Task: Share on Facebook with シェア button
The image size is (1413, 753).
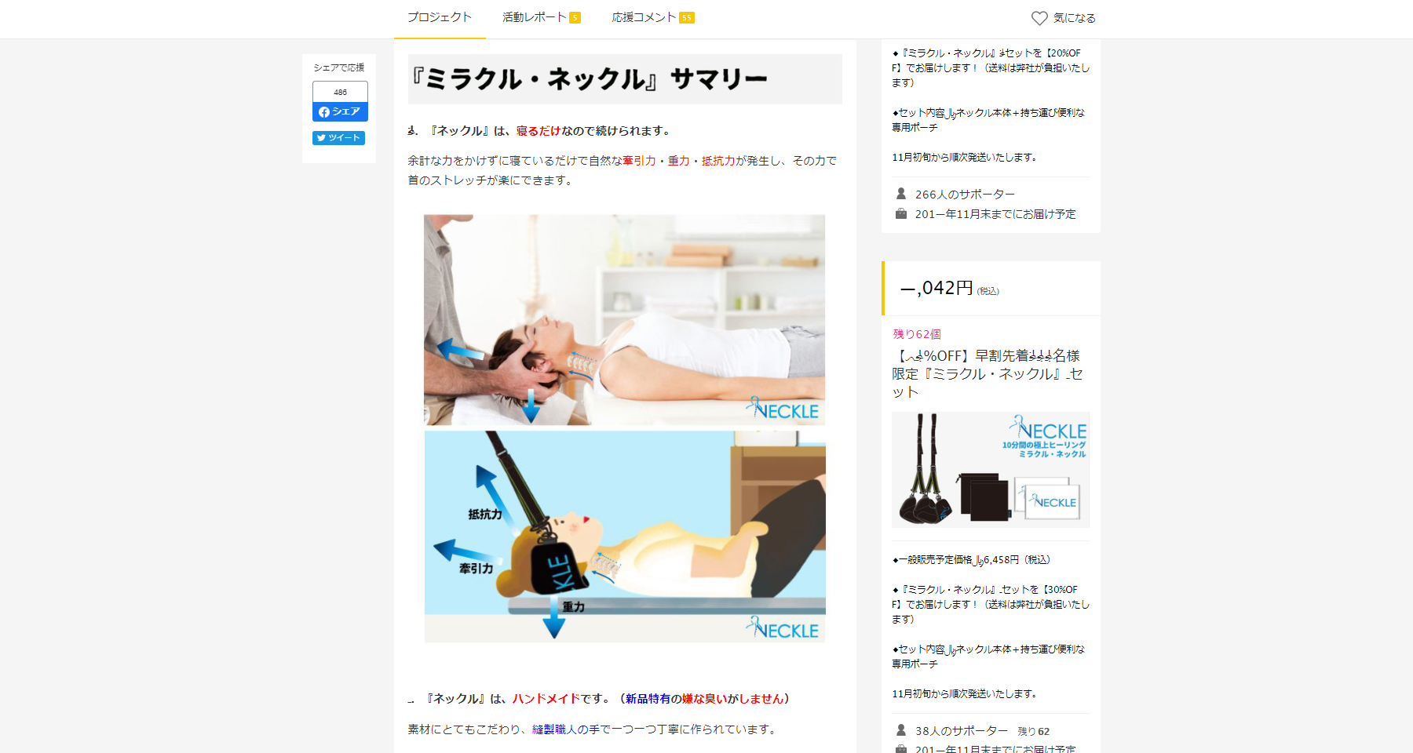Action: [340, 111]
